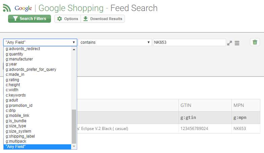Select g:shipping_label in the field list
Viewport: 264px width, 153px height.
pos(20,136)
